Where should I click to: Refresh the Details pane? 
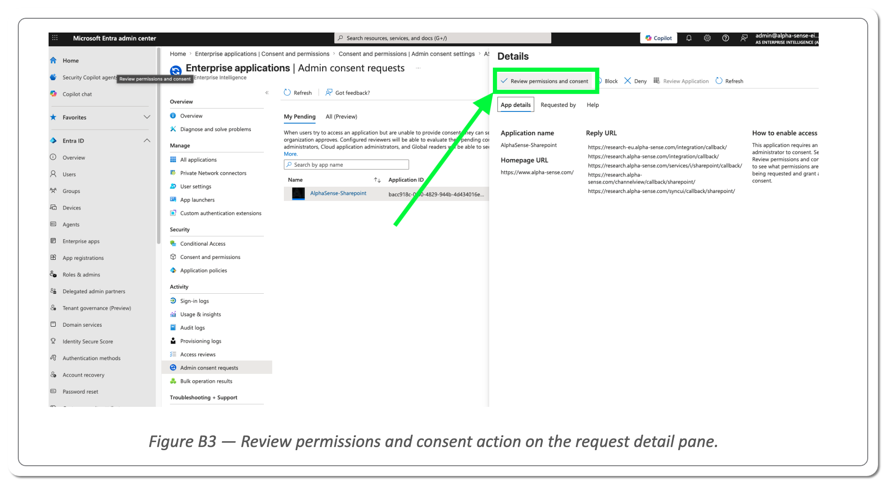[x=730, y=81]
